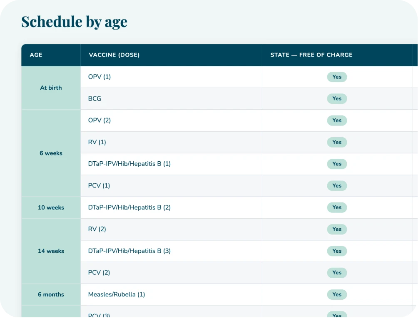This screenshot has height=318, width=418.
Task: Click the '14 weeks' age cell
Action: coord(51,251)
